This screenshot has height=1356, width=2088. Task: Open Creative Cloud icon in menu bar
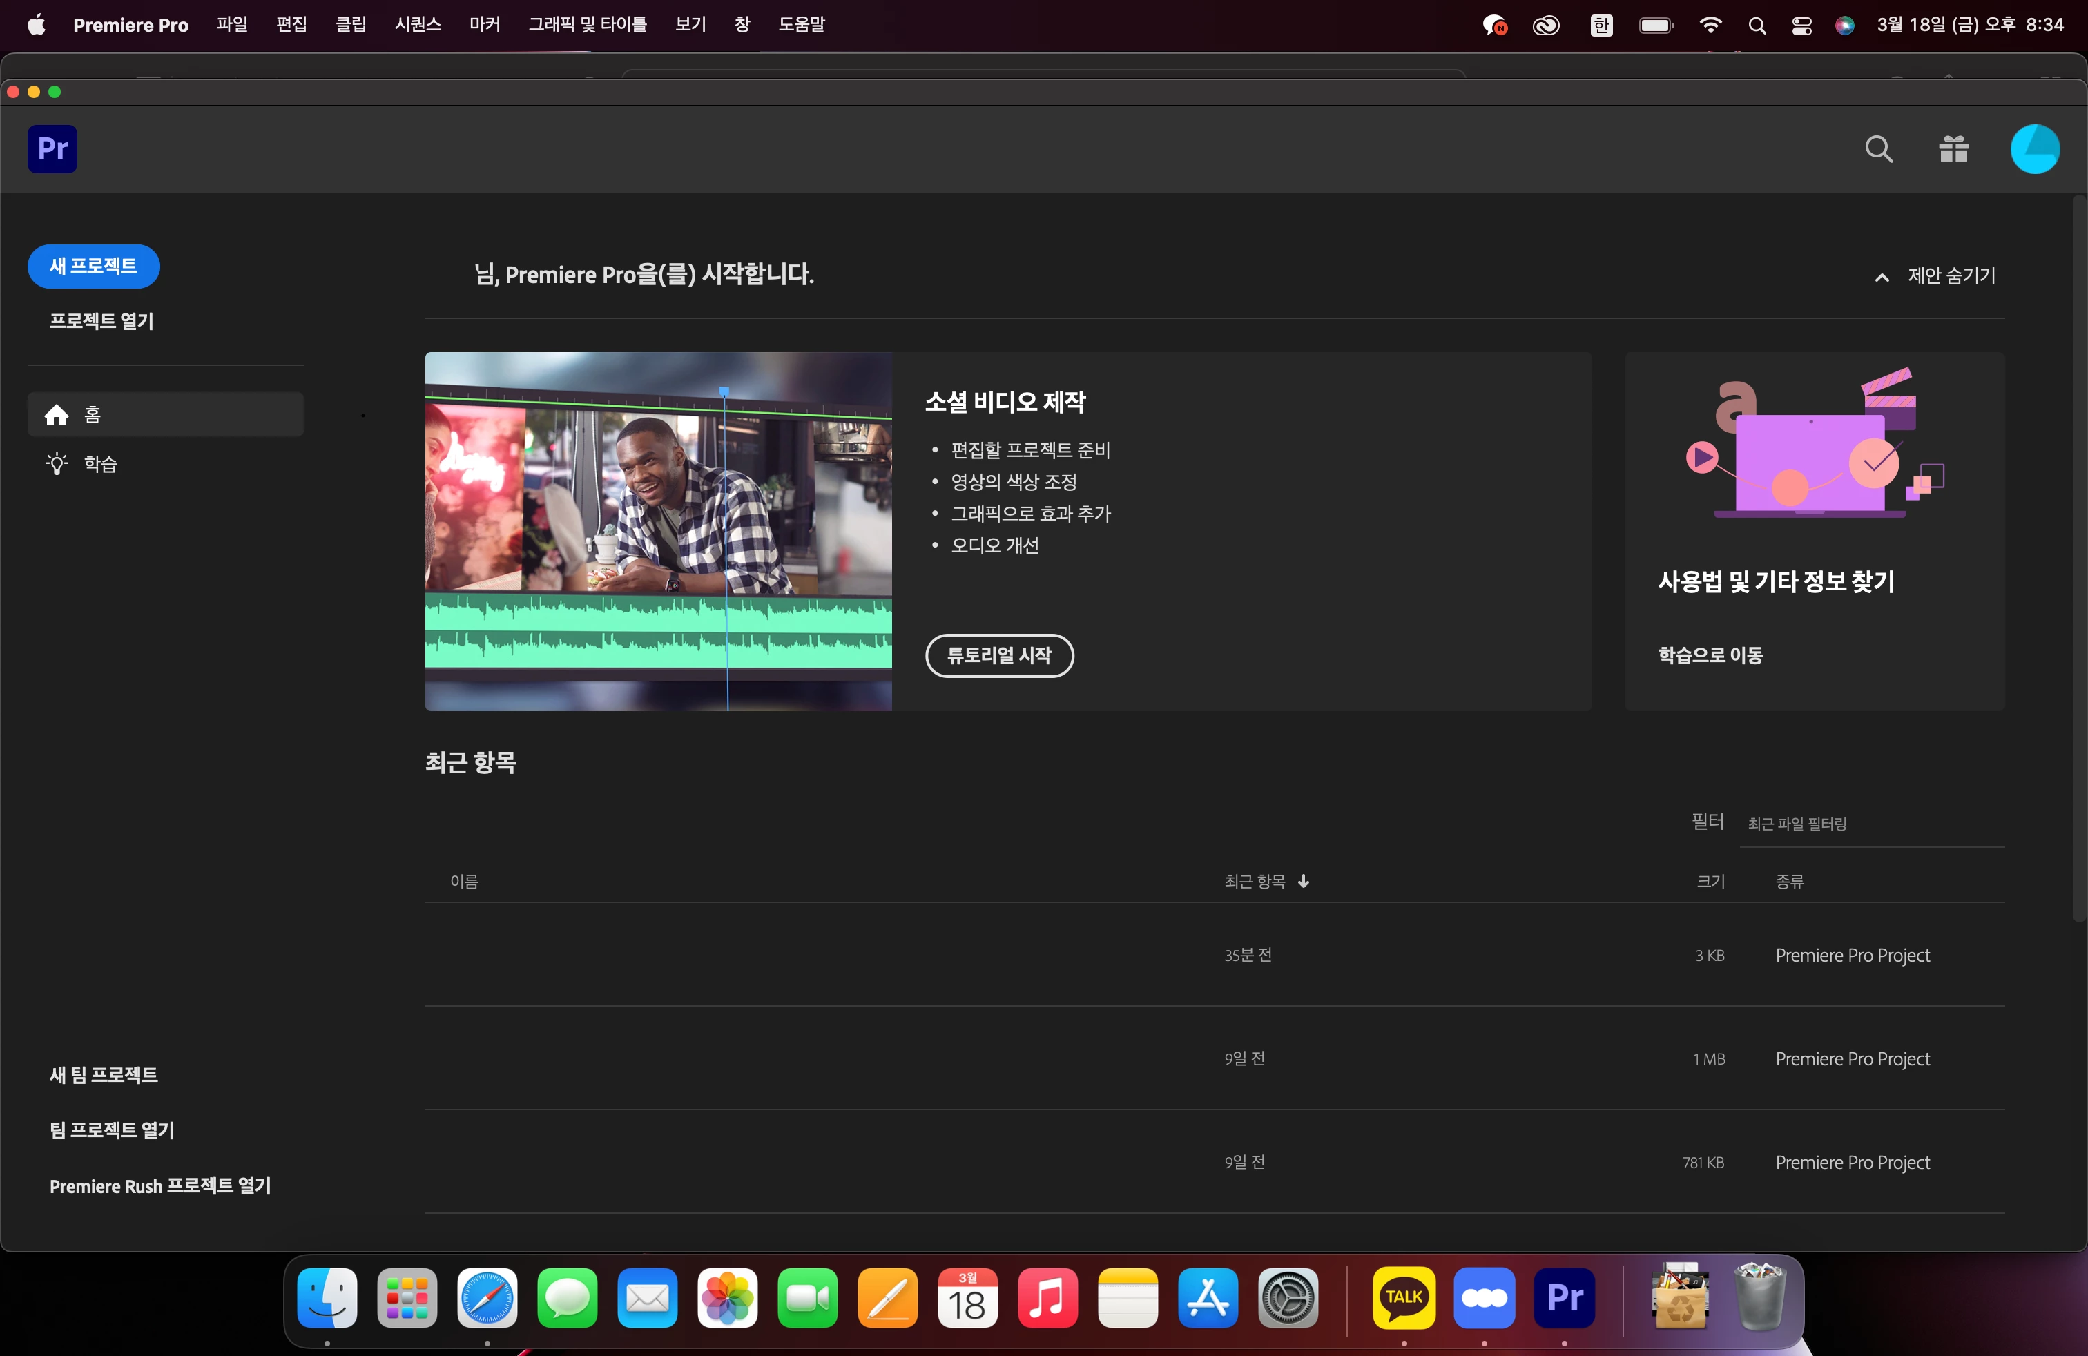click(x=1546, y=26)
